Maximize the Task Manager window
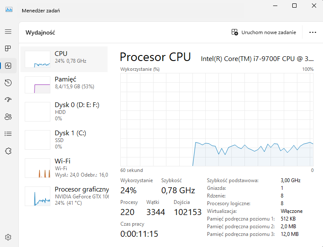Viewport: 323px width, 247px height. pyautogui.click(x=294, y=6)
